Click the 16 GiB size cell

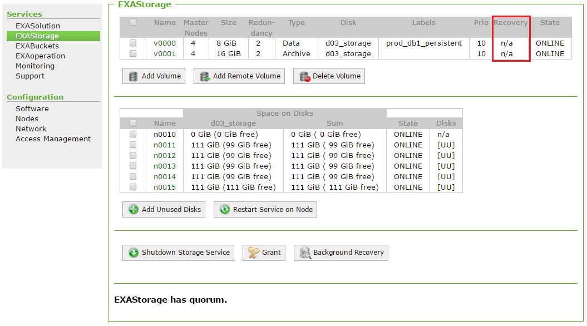(x=229, y=54)
